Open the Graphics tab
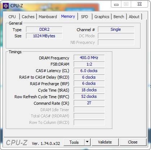151x150 pixels. pos(102,17)
